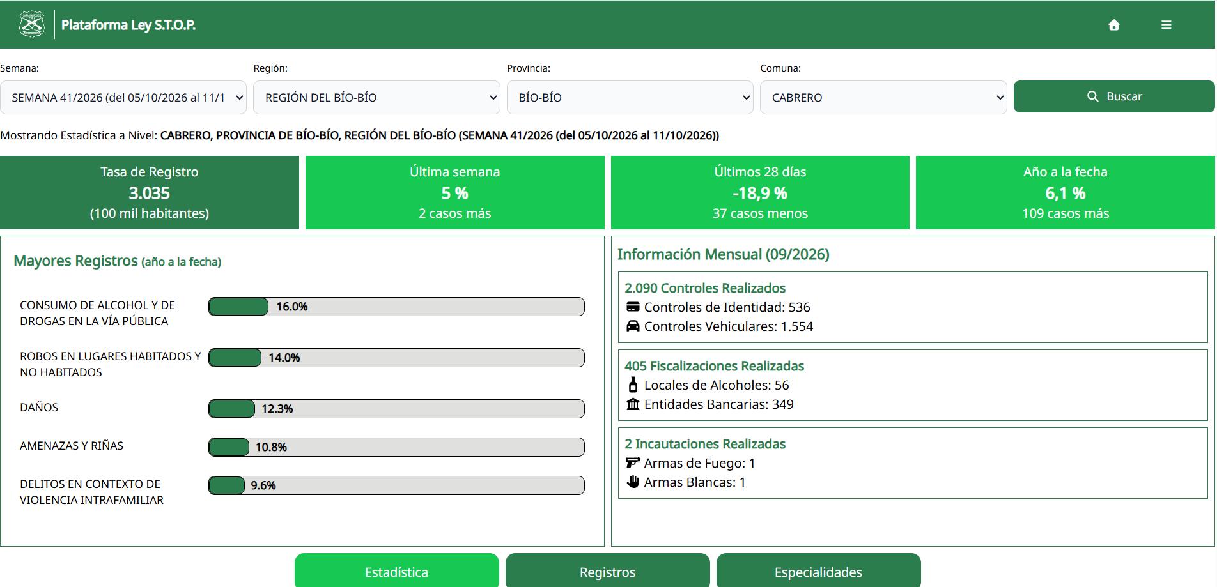
Task: Click the 9.6% violencia intrafamiliar bar
Action: (396, 485)
